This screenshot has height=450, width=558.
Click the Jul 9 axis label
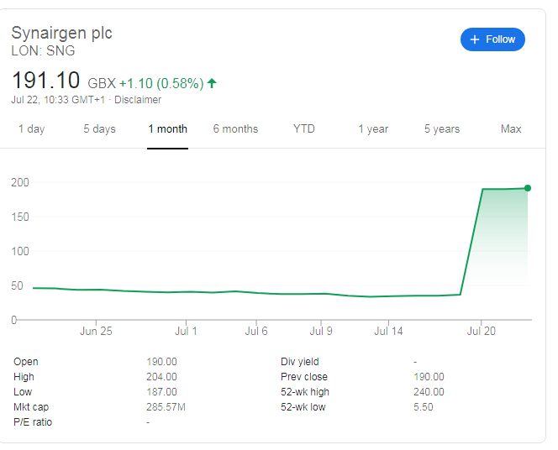[321, 332]
